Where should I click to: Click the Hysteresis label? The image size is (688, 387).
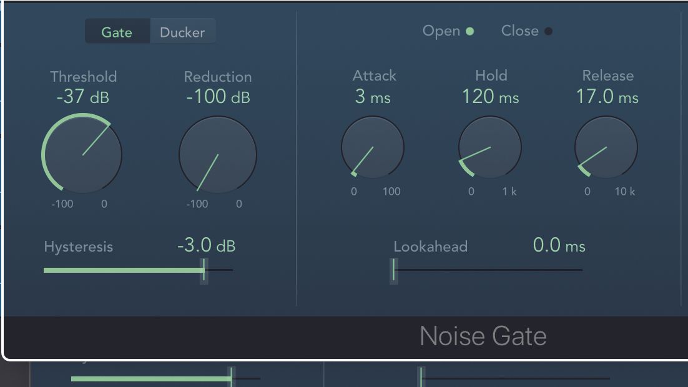77,247
